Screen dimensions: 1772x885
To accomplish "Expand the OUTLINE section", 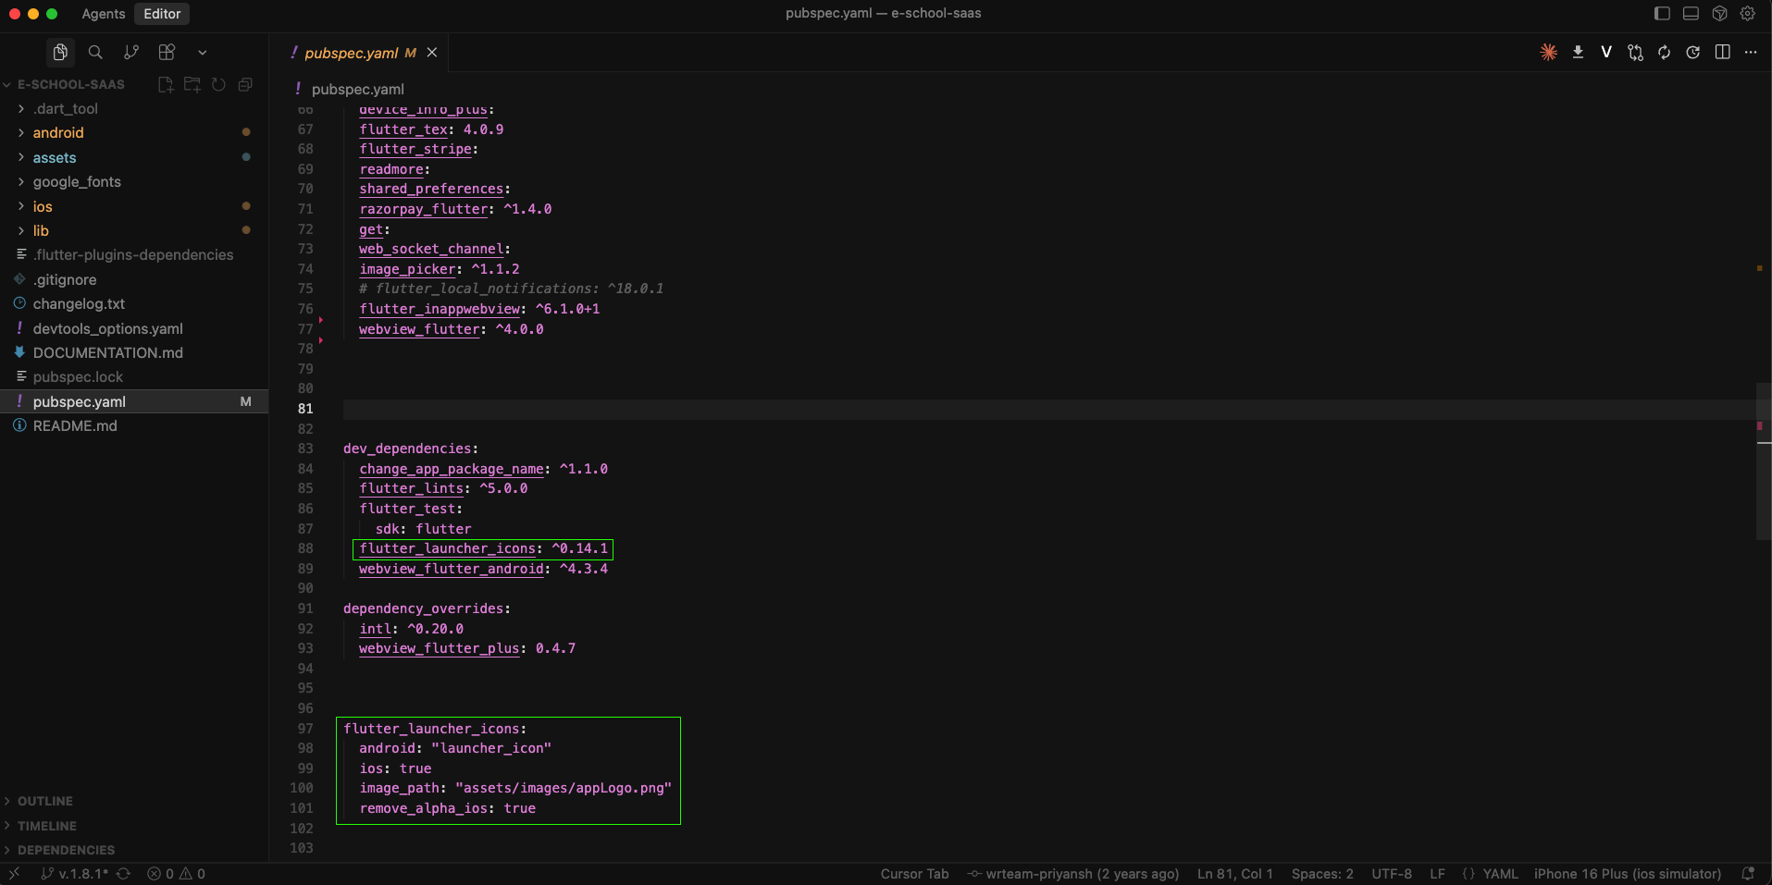I will tap(44, 802).
